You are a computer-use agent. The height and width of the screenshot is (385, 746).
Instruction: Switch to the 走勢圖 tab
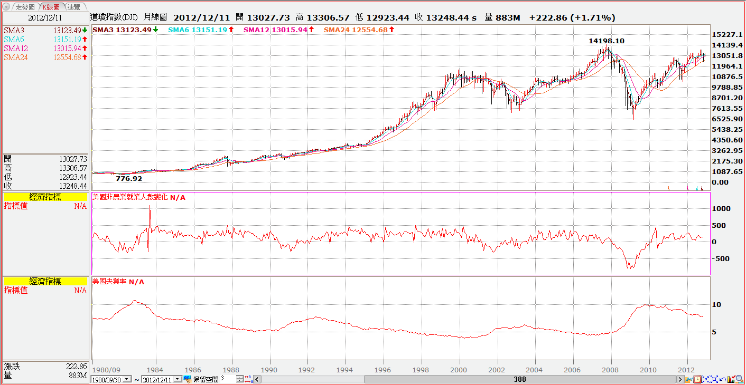[x=24, y=7]
